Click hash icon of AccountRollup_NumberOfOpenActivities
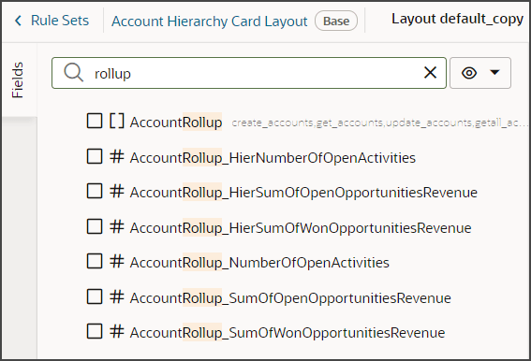The image size is (531, 361). (x=116, y=261)
